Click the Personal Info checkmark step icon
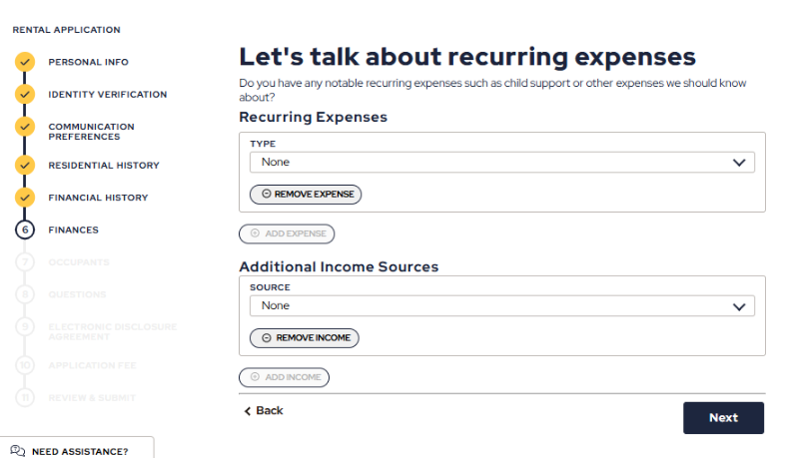Viewport: 796px width, 458px height. point(24,62)
